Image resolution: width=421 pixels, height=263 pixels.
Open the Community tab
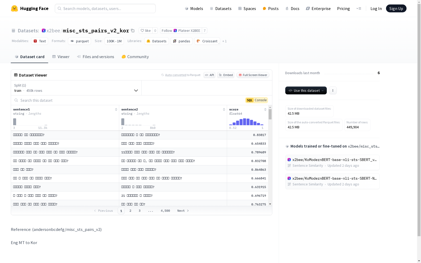tap(135, 57)
